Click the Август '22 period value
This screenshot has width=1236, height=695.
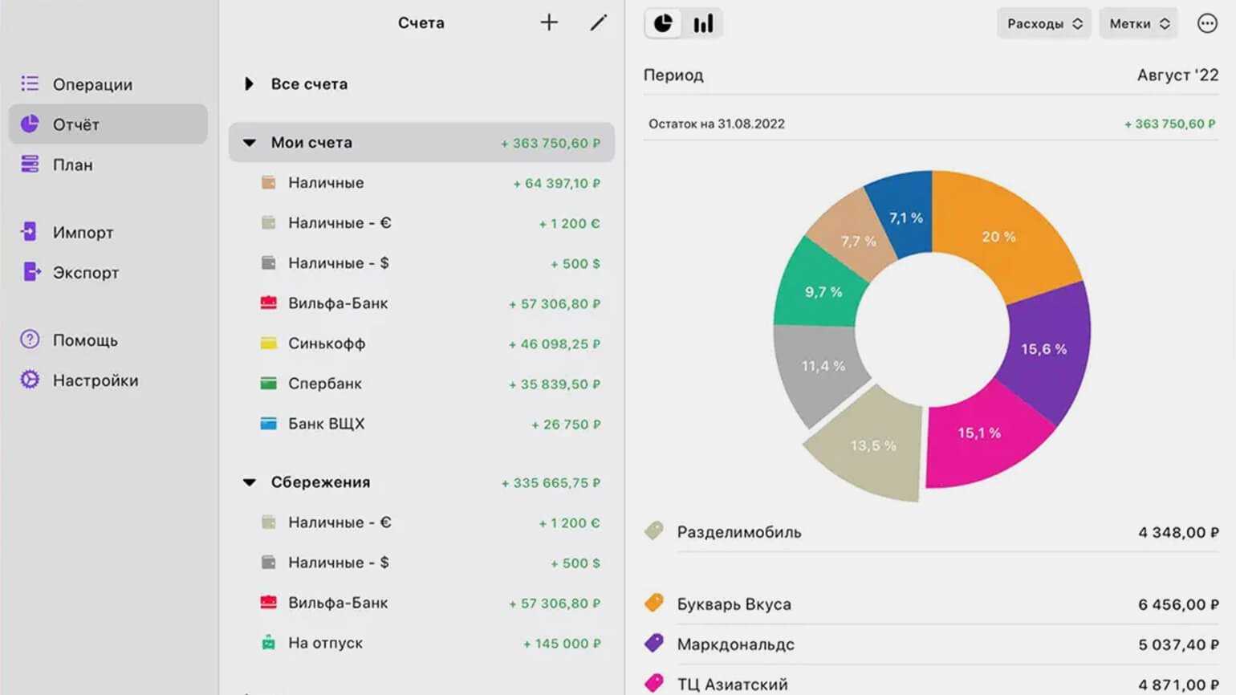[x=1177, y=75]
